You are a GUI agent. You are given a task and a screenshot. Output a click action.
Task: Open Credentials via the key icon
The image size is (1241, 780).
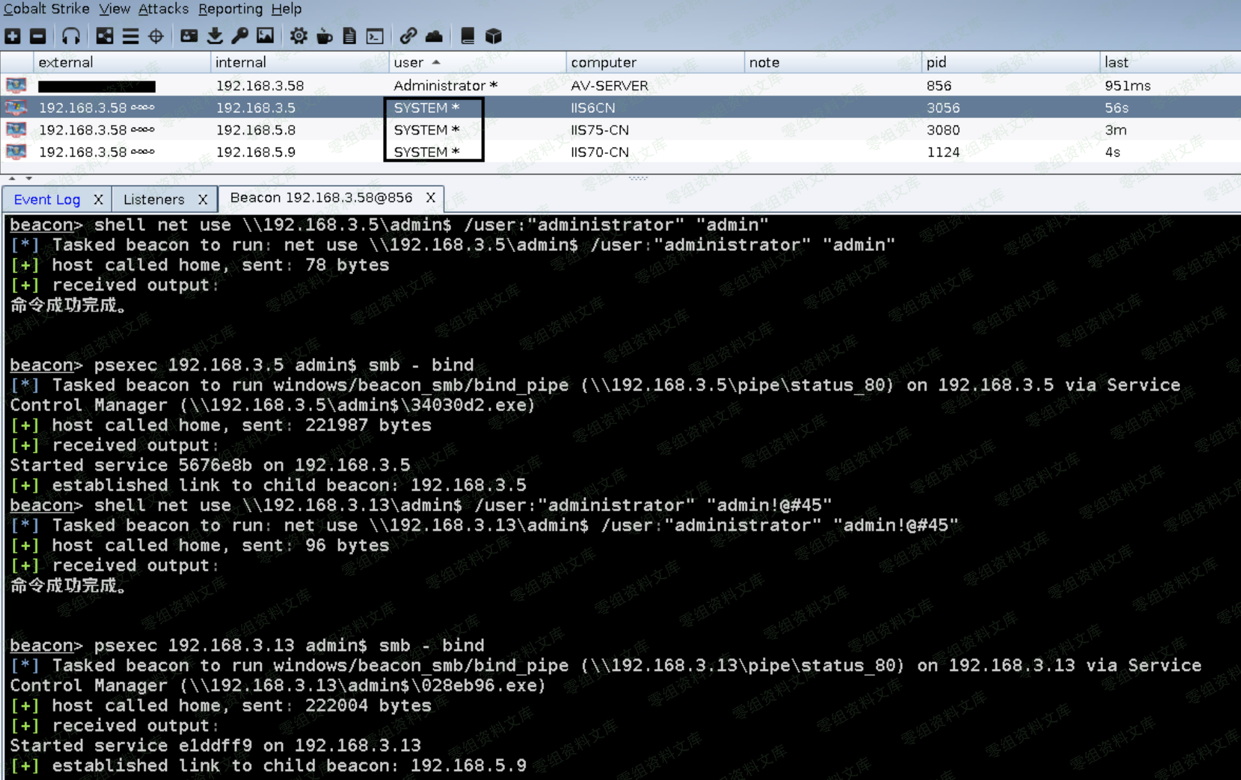pos(240,36)
